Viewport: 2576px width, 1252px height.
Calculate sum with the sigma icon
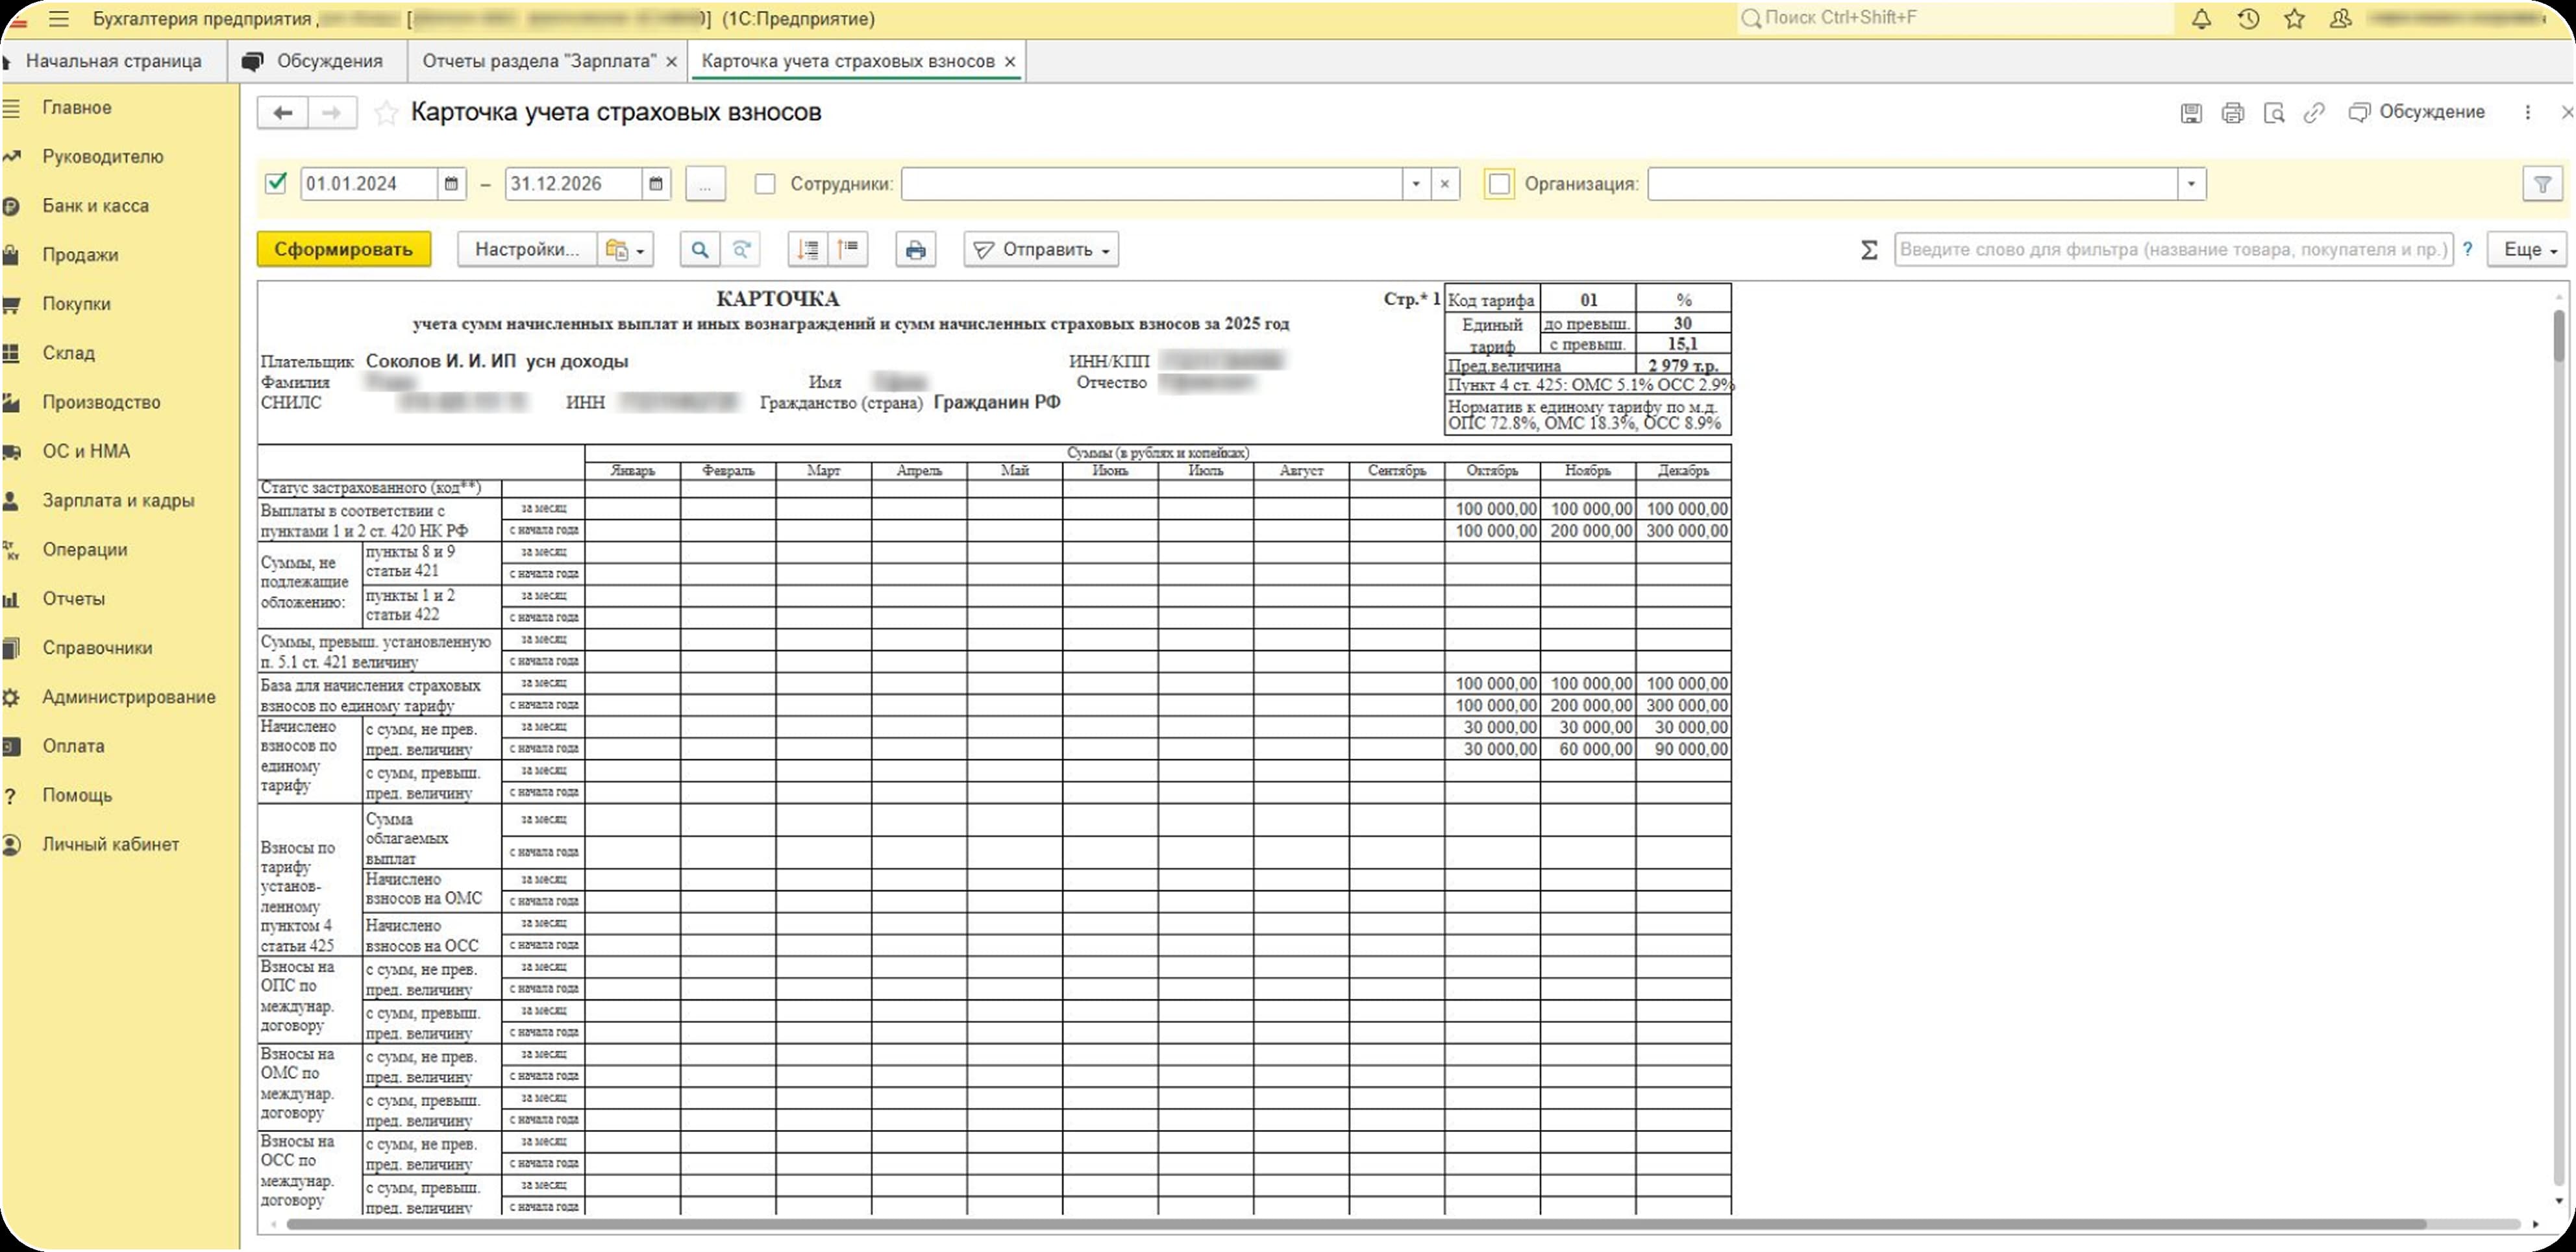[x=1869, y=250]
